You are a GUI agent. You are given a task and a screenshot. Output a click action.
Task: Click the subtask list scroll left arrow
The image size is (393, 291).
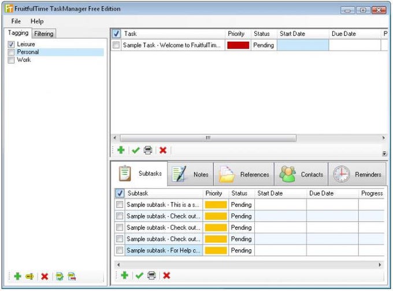pyautogui.click(x=118, y=264)
